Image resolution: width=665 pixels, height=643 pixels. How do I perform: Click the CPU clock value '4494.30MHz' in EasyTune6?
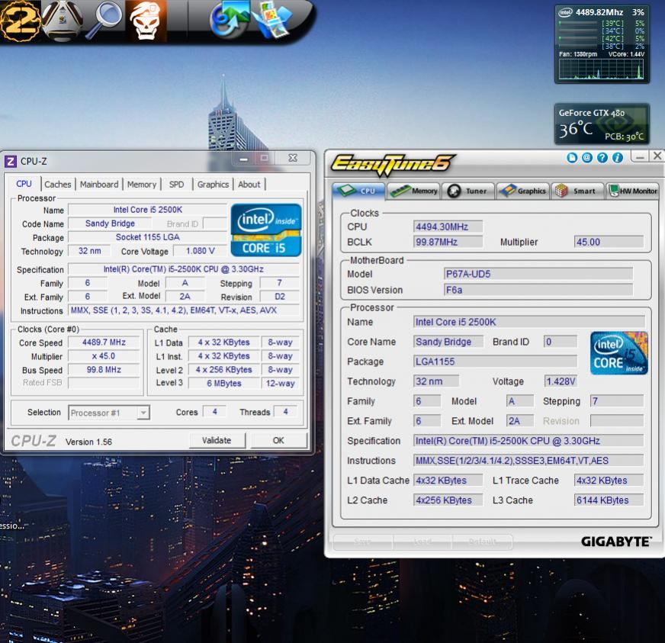(x=448, y=227)
